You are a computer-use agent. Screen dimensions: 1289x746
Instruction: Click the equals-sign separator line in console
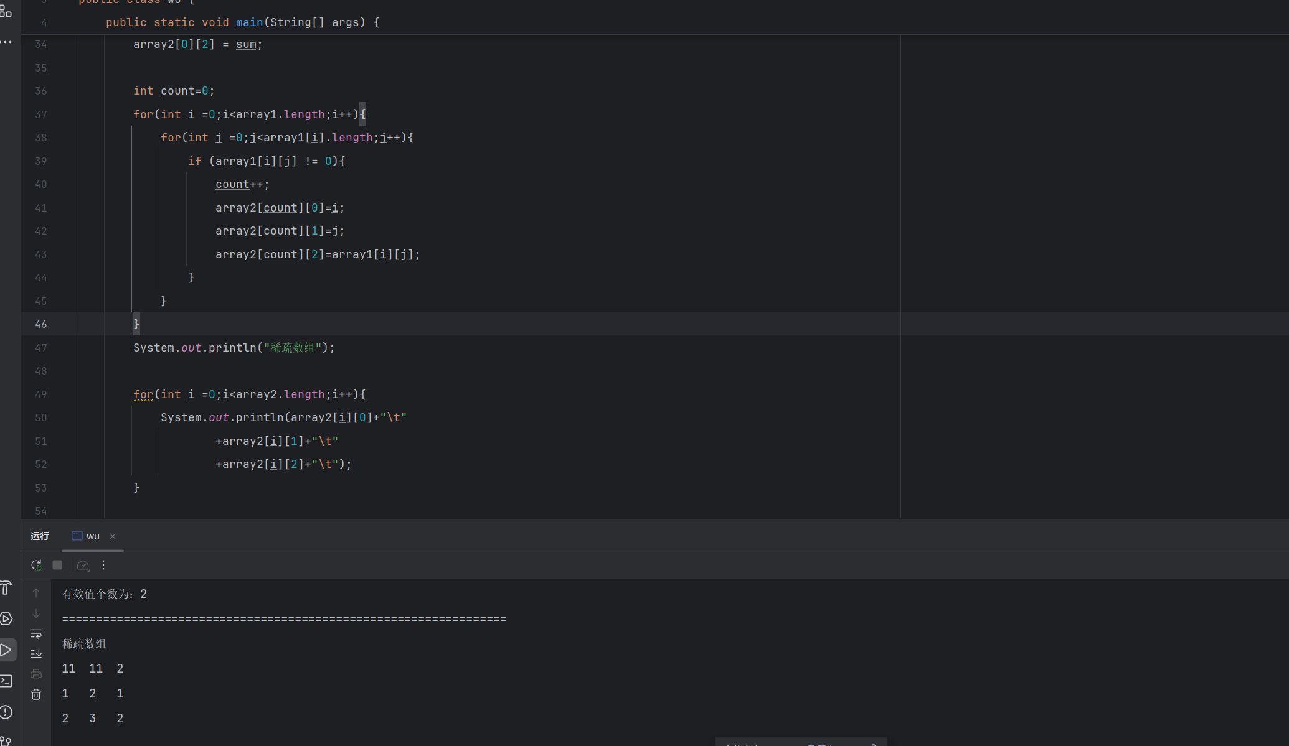284,619
